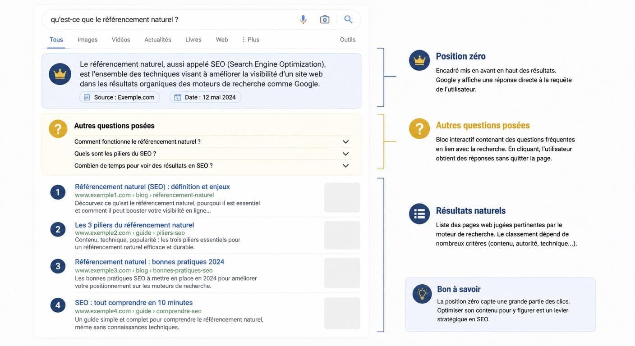Open the Vidéos tab
Viewport: 635px width, 346px height.
click(121, 40)
